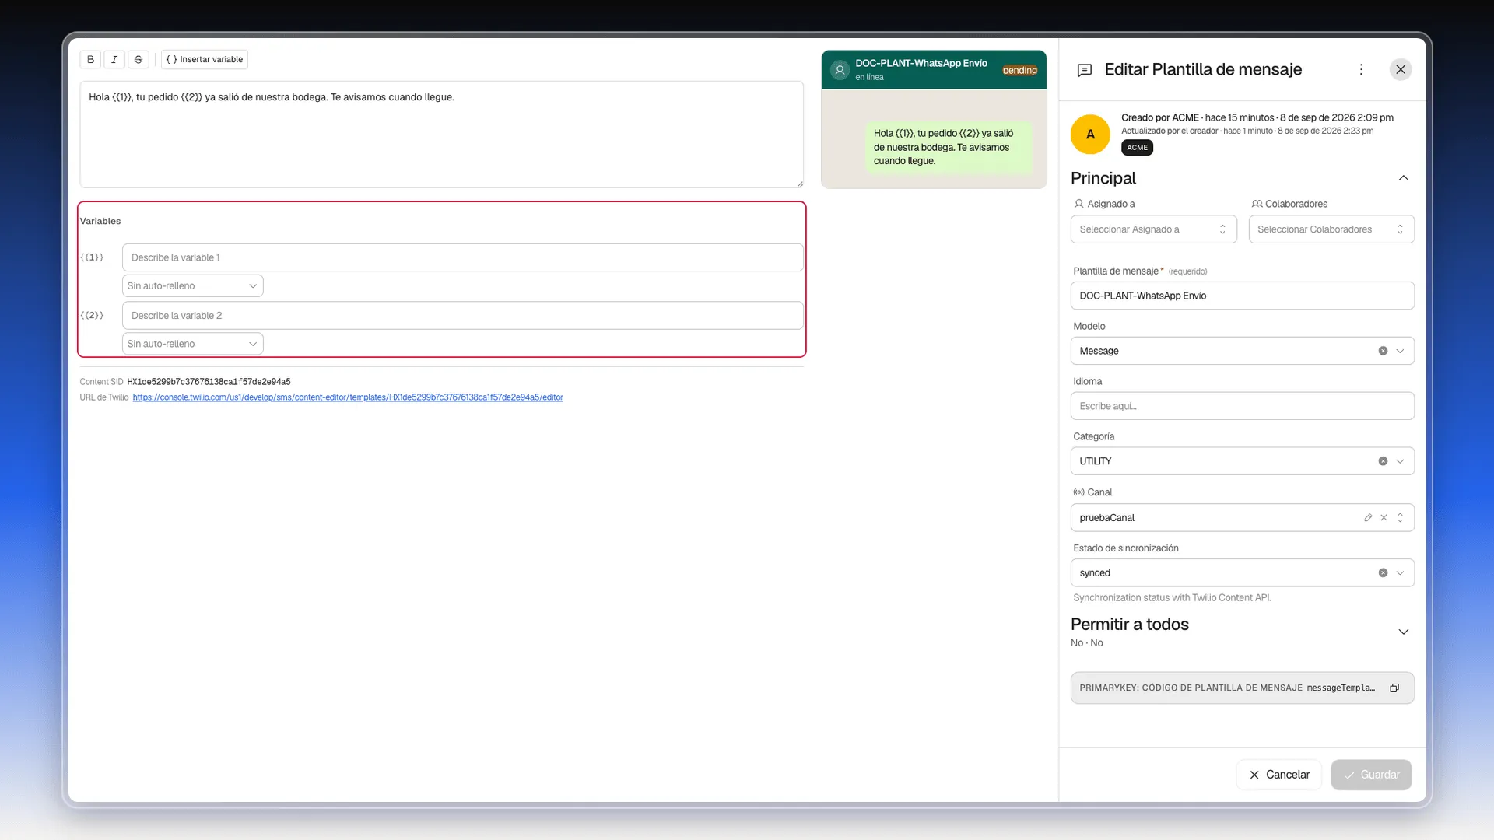Collapse the Principal section
The width and height of the screenshot is (1494, 840).
(1403, 178)
